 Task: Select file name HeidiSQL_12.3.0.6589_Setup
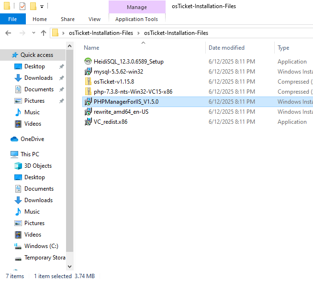(129, 62)
